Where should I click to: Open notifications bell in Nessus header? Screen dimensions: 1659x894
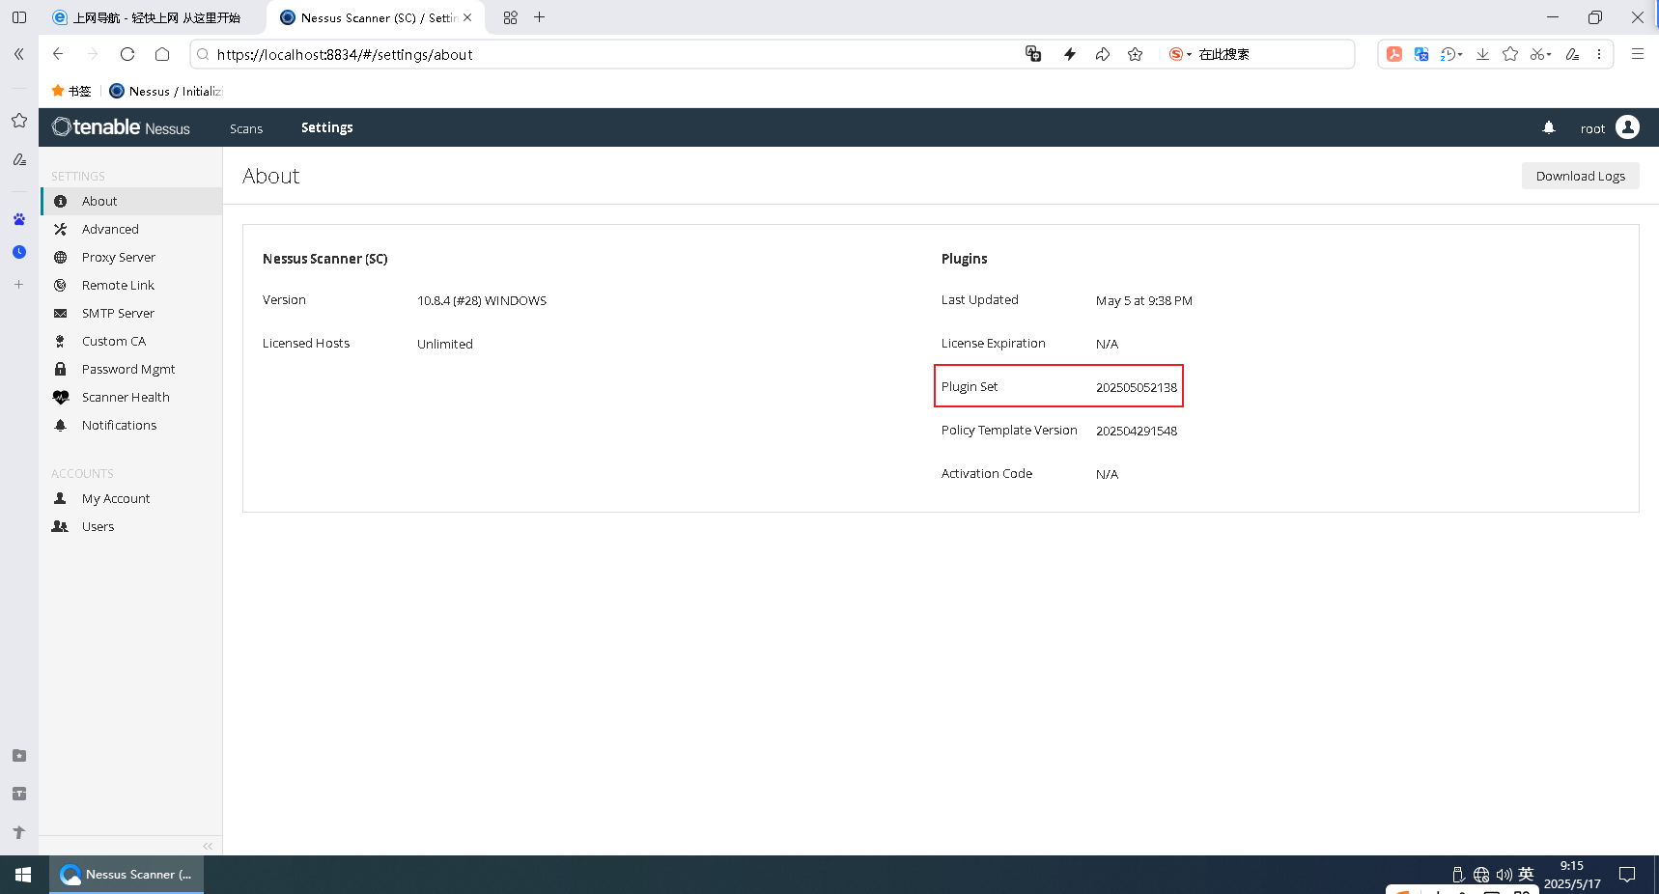coord(1549,127)
